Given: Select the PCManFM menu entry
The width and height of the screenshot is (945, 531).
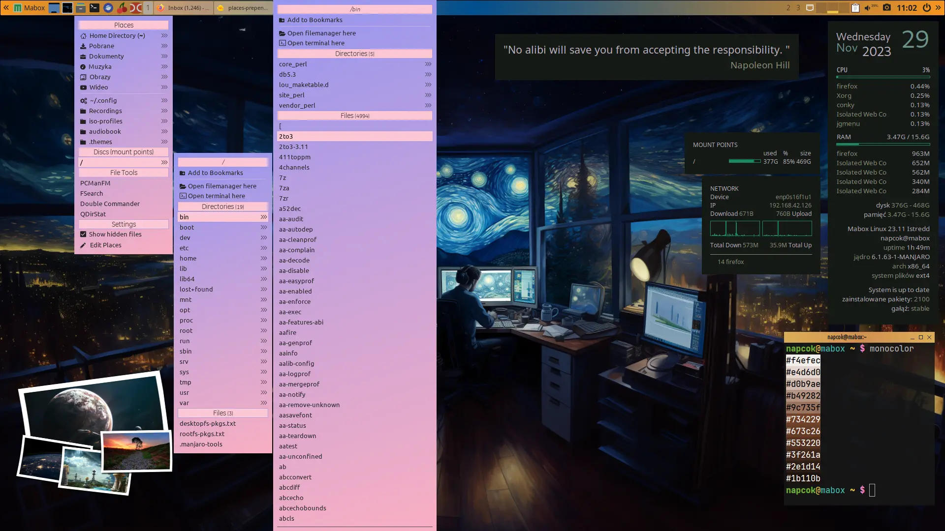Looking at the screenshot, I should pos(95,183).
